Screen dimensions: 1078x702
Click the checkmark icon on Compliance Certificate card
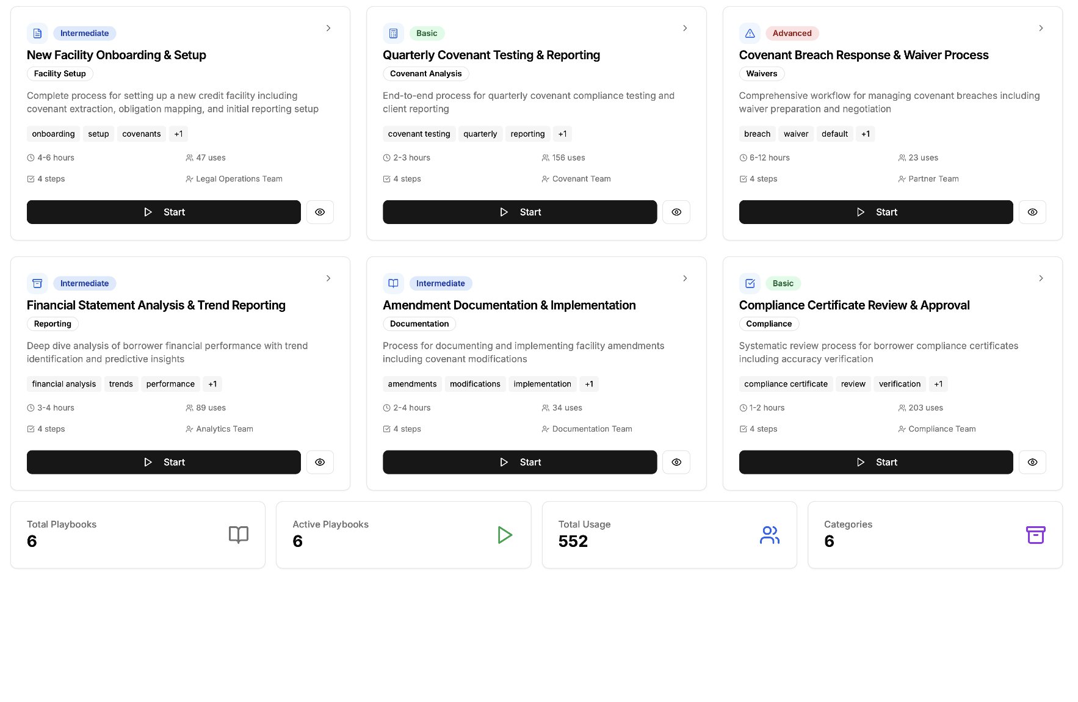coord(750,283)
